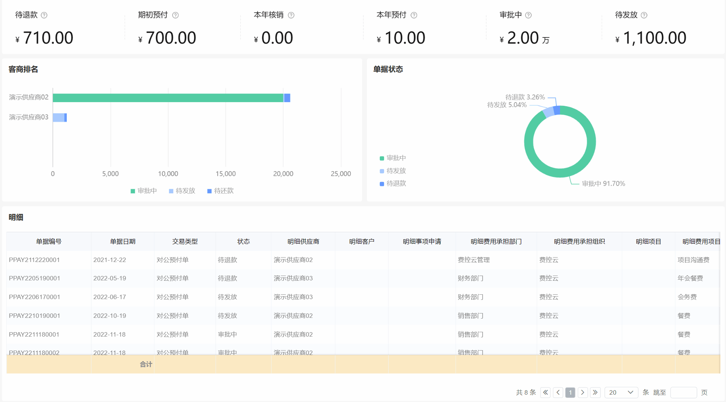The width and height of the screenshot is (726, 402).
Task: Go to next page arrow
Action: [x=583, y=392]
